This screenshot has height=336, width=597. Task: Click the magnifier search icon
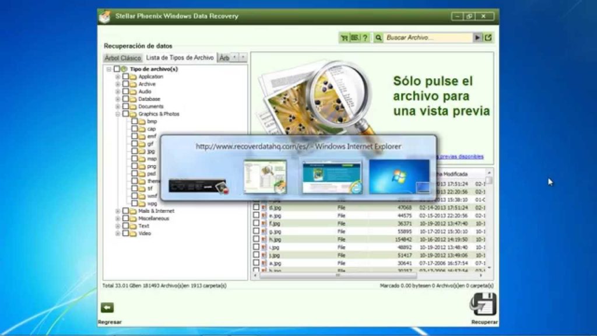tap(379, 38)
